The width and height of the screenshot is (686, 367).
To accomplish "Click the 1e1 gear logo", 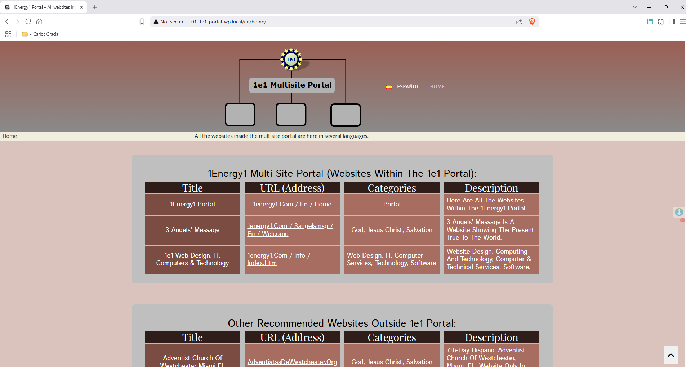I will pos(291,59).
